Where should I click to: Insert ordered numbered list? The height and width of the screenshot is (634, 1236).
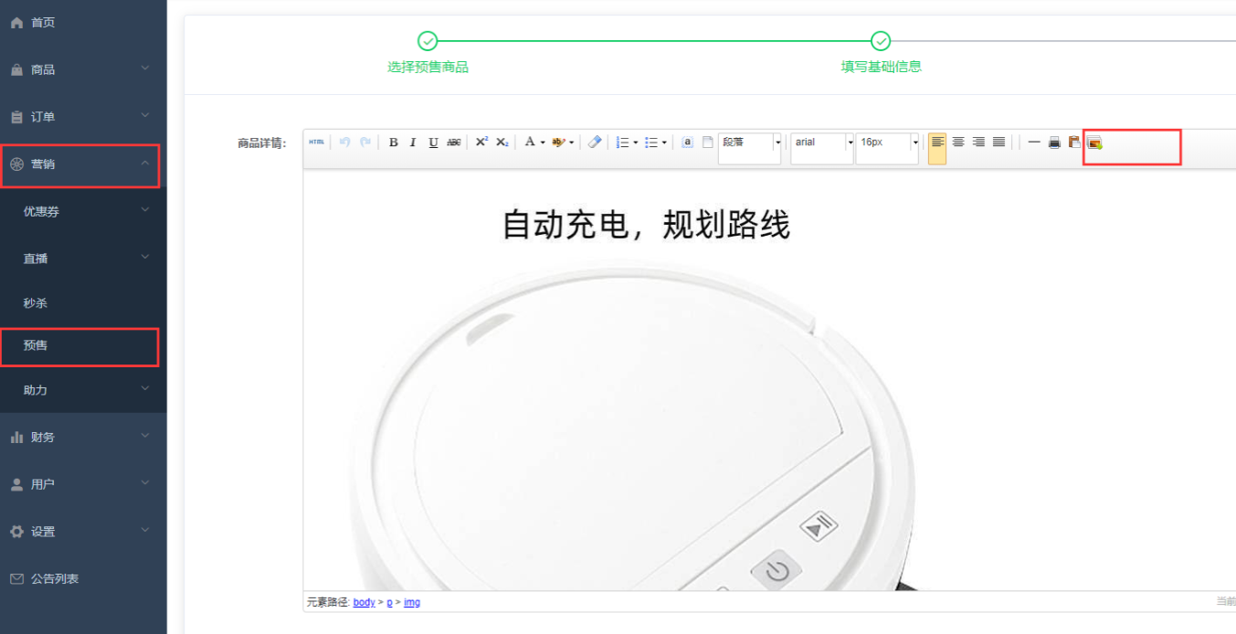622,143
